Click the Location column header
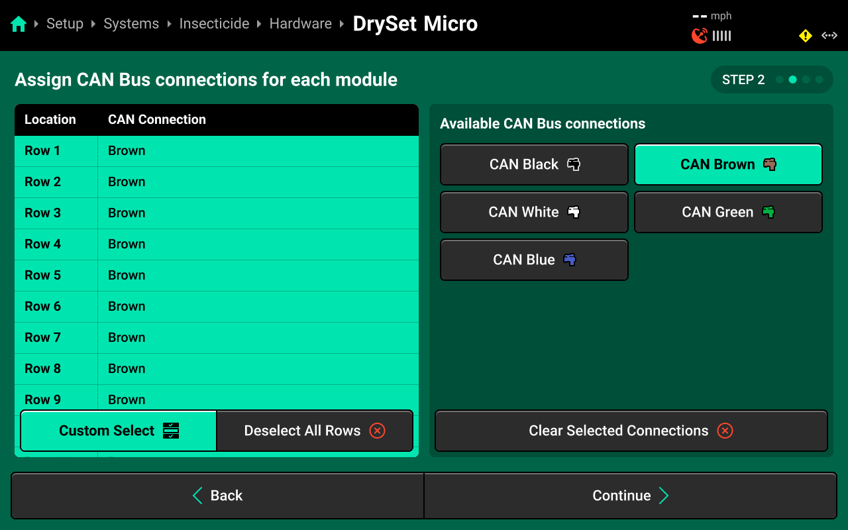The width and height of the screenshot is (848, 530). click(50, 120)
